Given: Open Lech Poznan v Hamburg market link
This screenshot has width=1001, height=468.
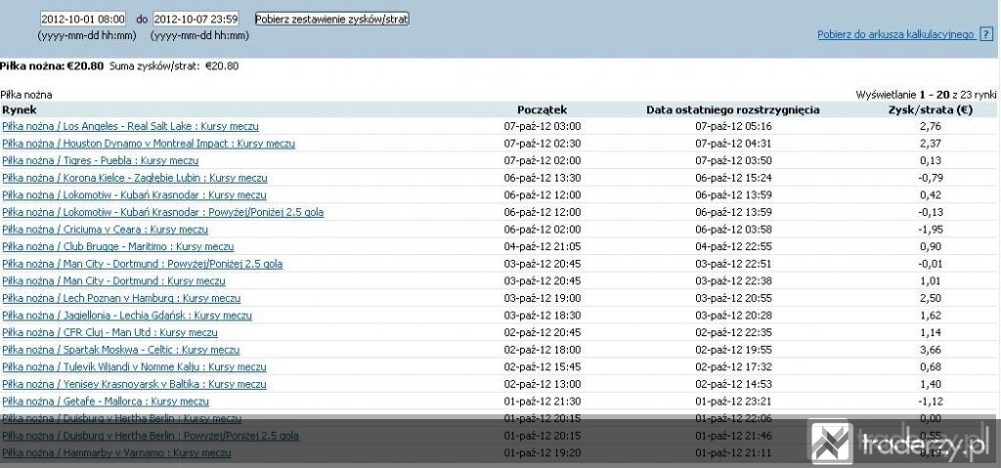Looking at the screenshot, I should (x=121, y=298).
